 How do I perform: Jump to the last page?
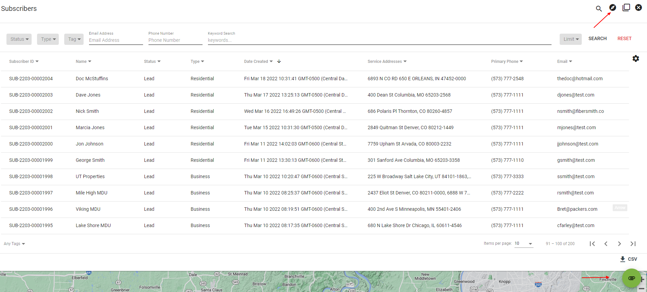pos(633,244)
